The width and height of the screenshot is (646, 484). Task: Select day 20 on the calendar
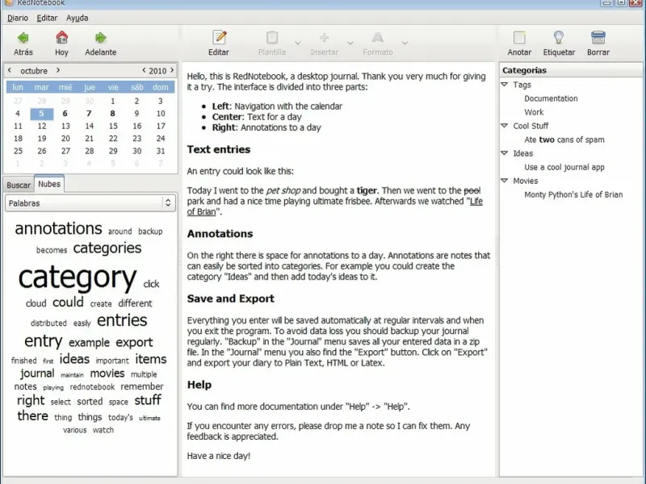pyautogui.click(x=65, y=139)
